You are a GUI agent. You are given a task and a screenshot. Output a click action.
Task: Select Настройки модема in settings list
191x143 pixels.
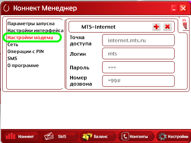pyautogui.click(x=30, y=38)
